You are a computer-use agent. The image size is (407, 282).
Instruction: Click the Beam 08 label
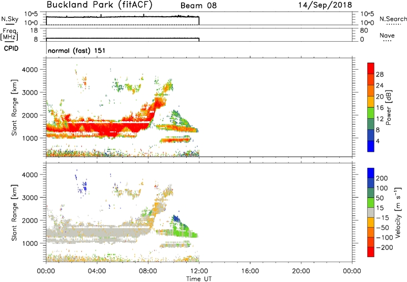pos(198,6)
